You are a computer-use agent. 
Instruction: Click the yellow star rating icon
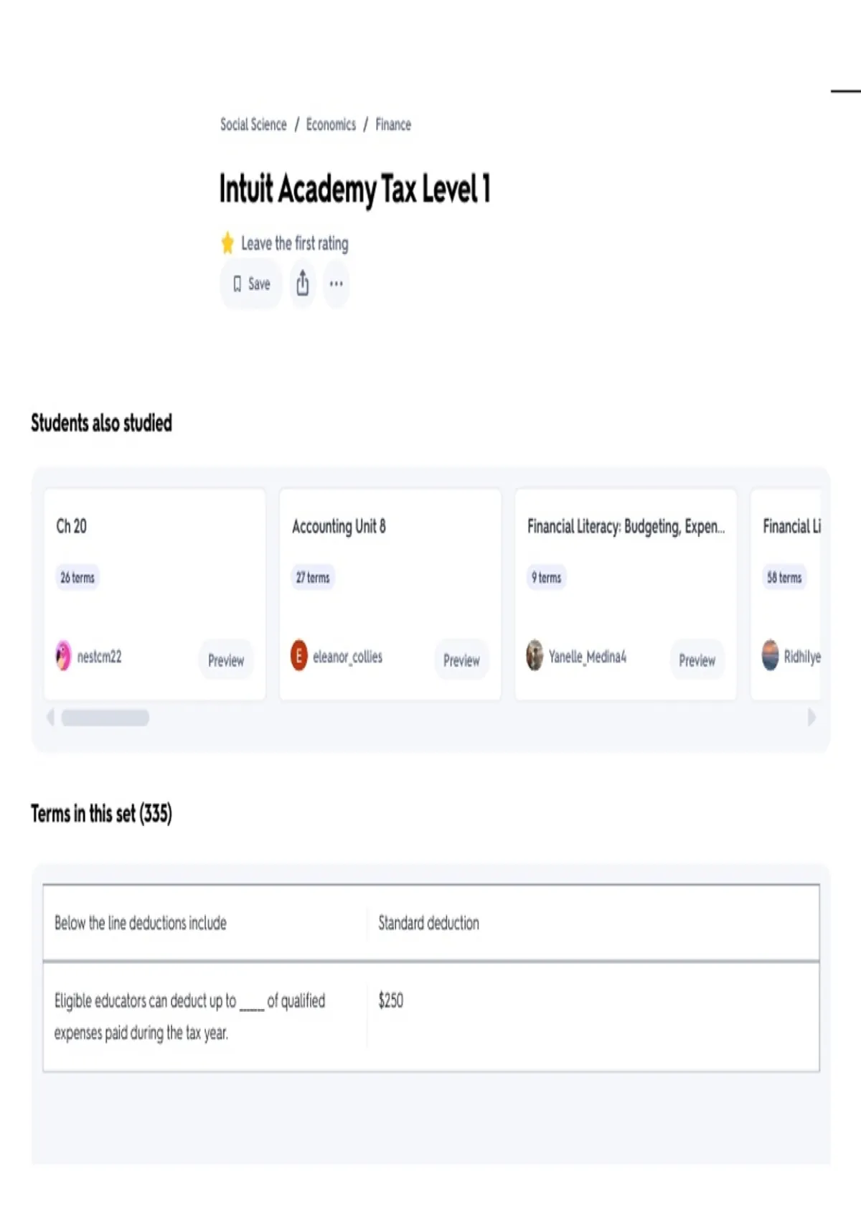point(227,243)
